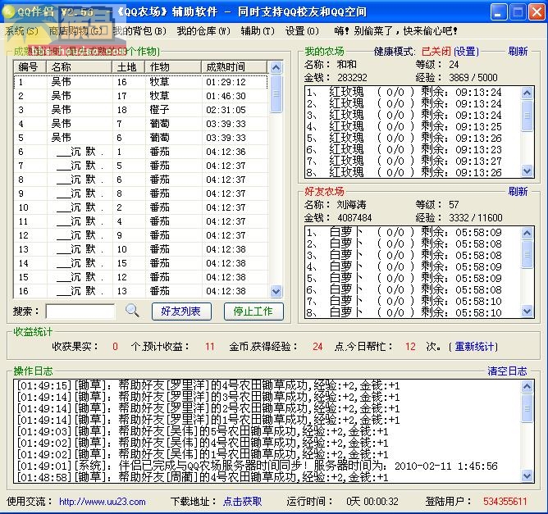Click 点击获取 download link
Viewport: 548px width, 514px height.
click(x=242, y=502)
